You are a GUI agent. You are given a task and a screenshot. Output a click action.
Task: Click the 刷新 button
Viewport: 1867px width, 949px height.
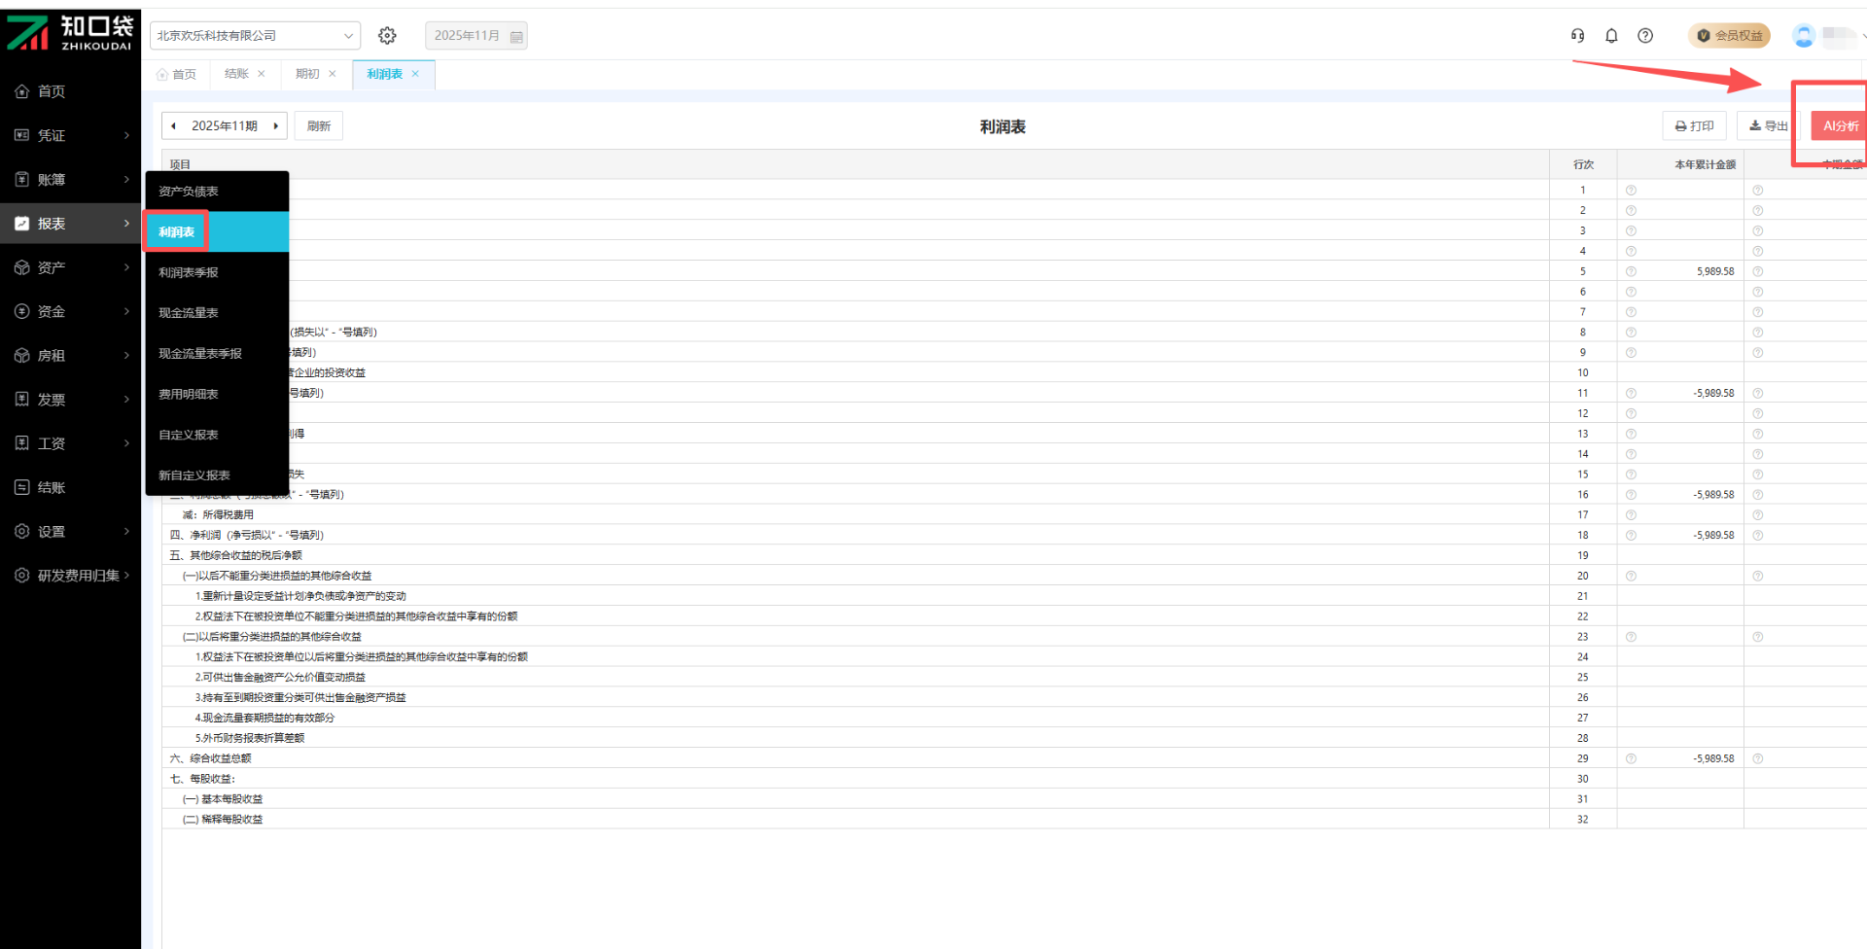pyautogui.click(x=319, y=126)
